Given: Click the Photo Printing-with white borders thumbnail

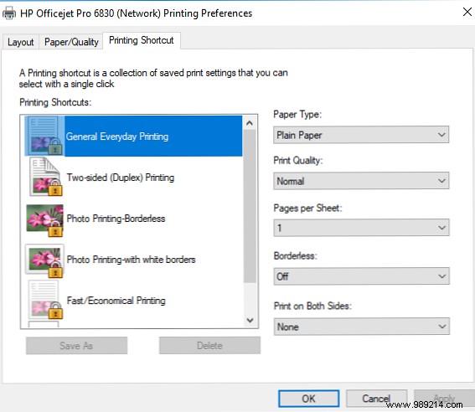Looking at the screenshot, I should point(45,261).
